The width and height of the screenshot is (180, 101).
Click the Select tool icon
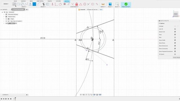coord(117,4)
